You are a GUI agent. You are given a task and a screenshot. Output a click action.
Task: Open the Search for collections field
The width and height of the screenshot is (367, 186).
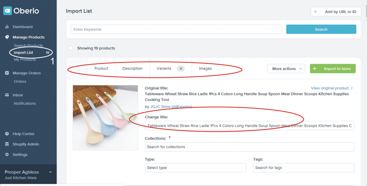[x=249, y=147]
